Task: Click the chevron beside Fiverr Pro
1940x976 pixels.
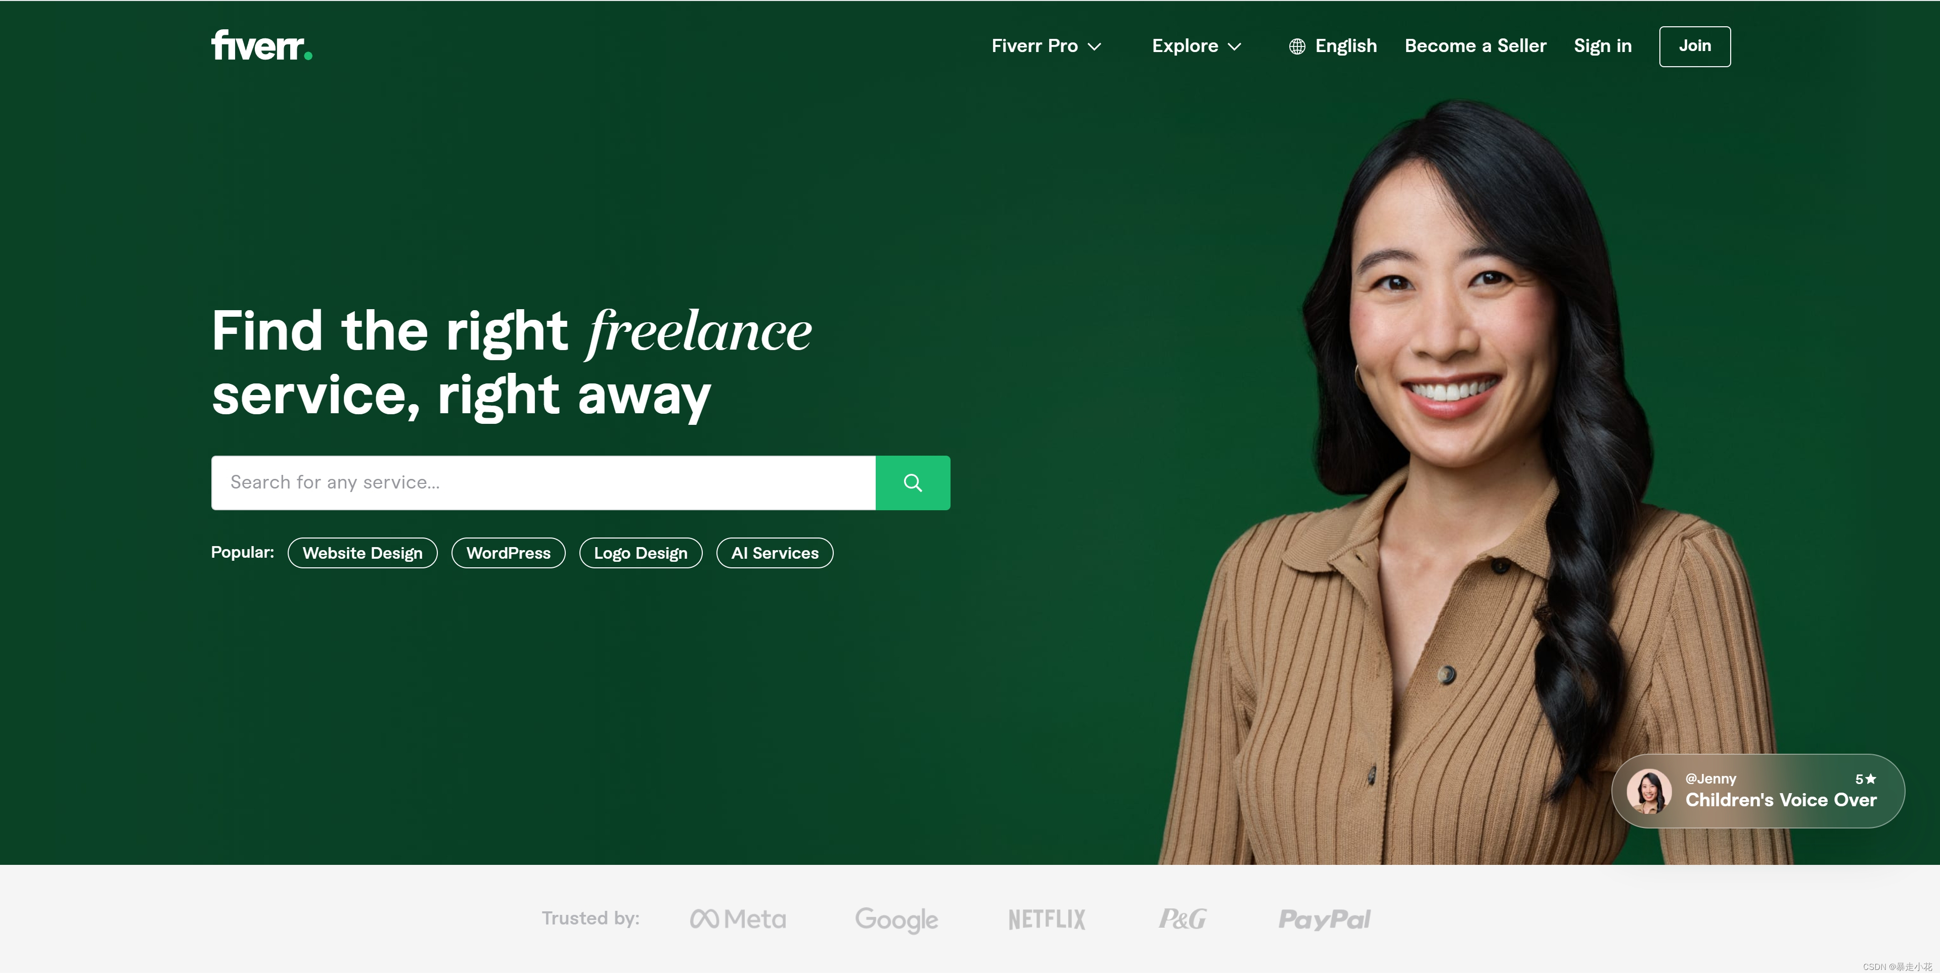Action: (1094, 46)
